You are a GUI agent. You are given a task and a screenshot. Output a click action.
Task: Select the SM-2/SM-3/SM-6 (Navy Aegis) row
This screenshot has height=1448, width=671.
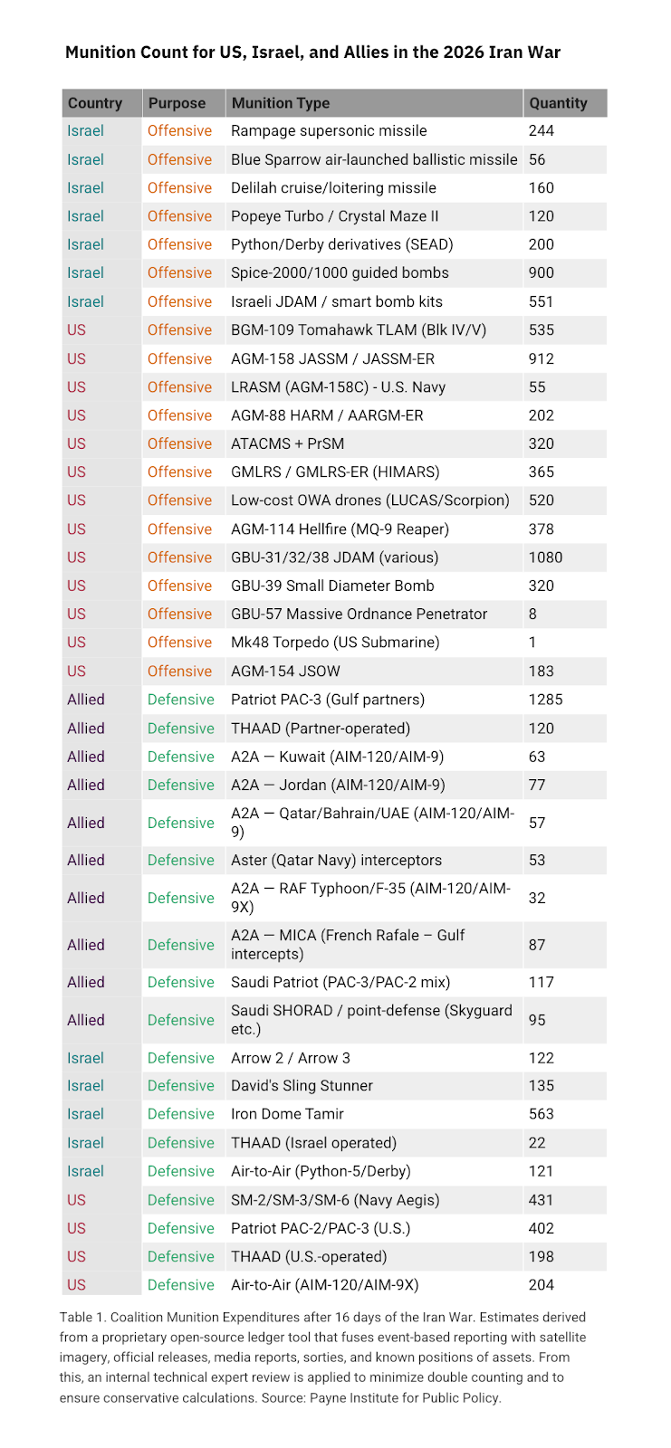[334, 1200]
